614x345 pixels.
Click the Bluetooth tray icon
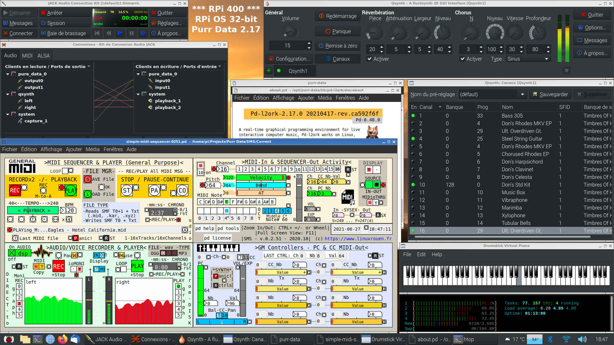[x=550, y=339]
